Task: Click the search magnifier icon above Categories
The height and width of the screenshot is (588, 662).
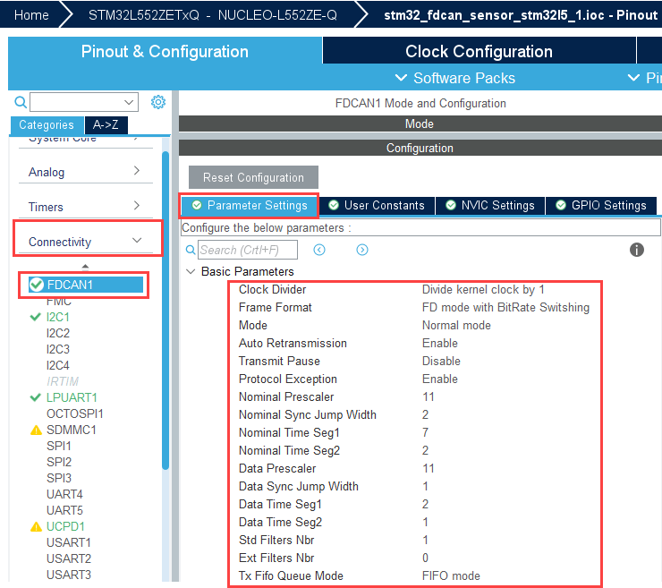Action: pyautogui.click(x=21, y=102)
